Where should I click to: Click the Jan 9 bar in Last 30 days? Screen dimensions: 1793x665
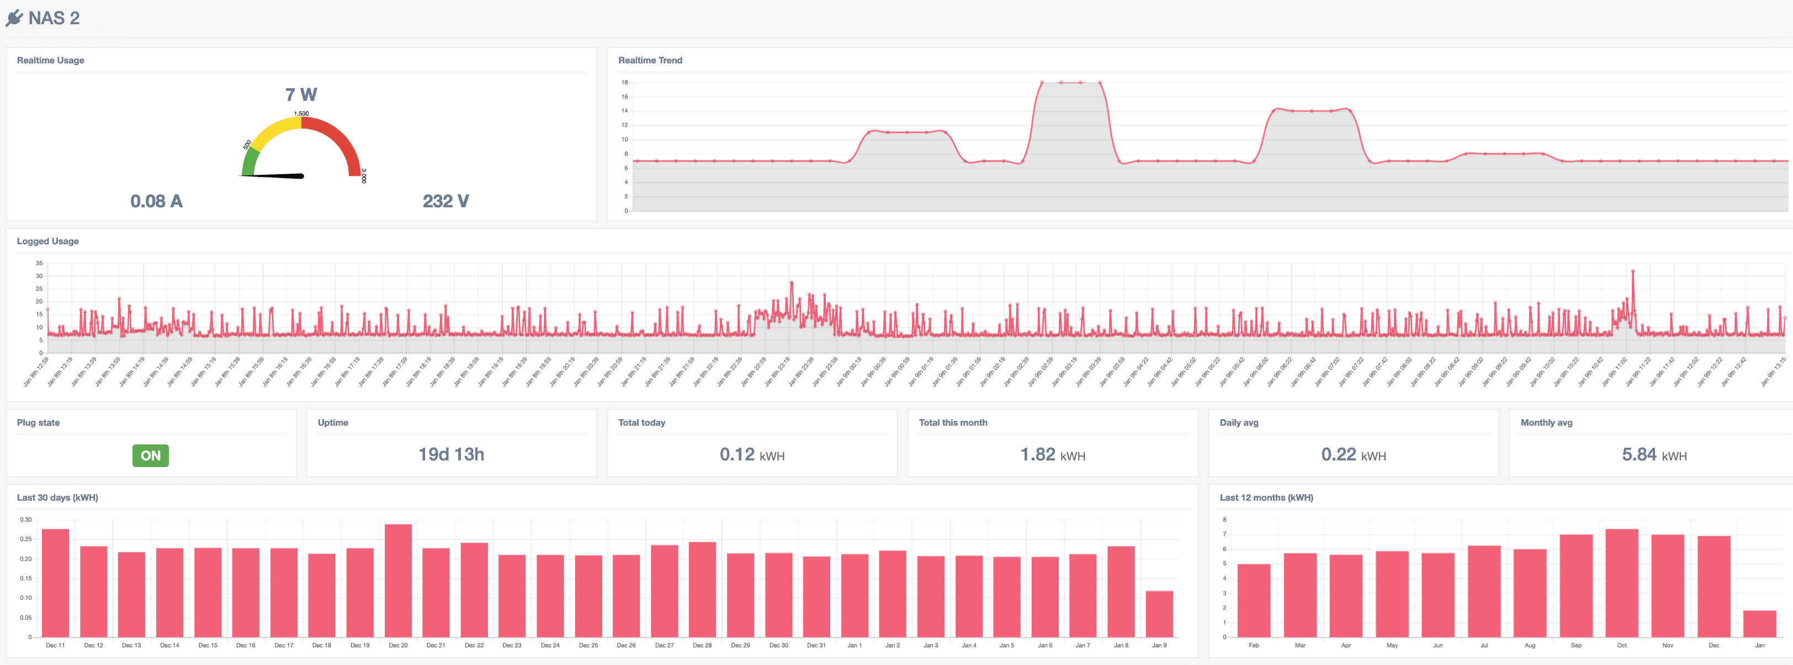[x=1159, y=614]
